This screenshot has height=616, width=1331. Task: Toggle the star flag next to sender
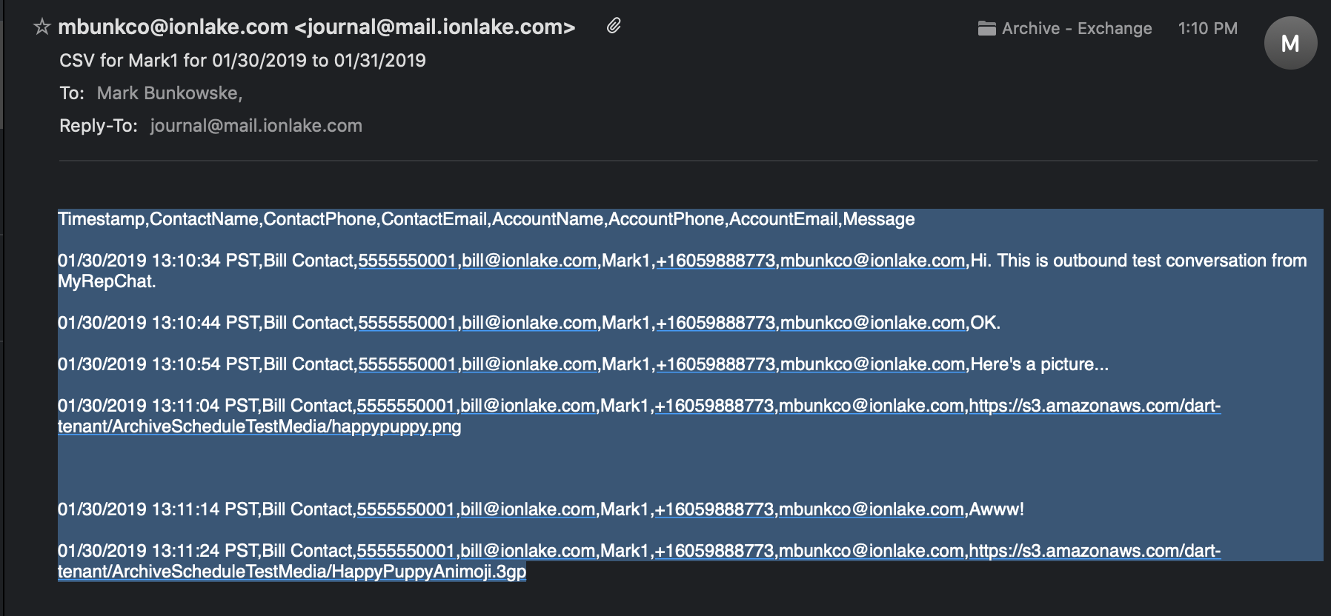tap(42, 27)
